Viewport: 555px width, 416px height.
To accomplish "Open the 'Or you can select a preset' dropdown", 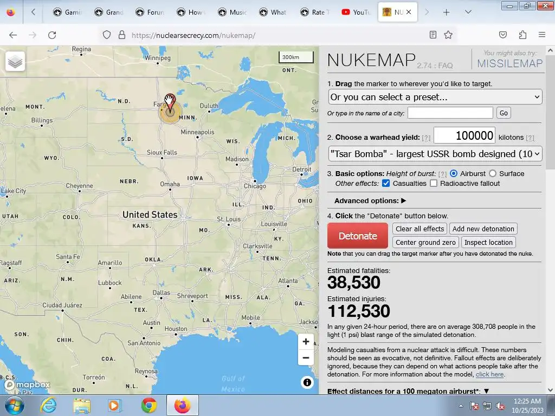I will (x=435, y=97).
